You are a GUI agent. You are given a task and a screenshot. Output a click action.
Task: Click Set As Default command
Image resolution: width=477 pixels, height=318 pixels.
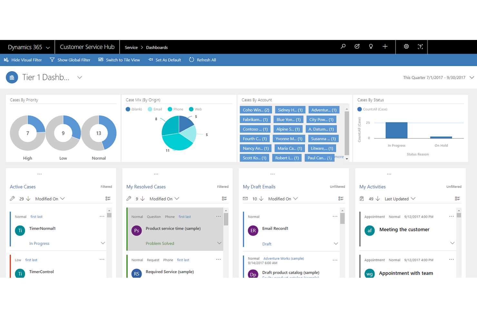(x=165, y=60)
